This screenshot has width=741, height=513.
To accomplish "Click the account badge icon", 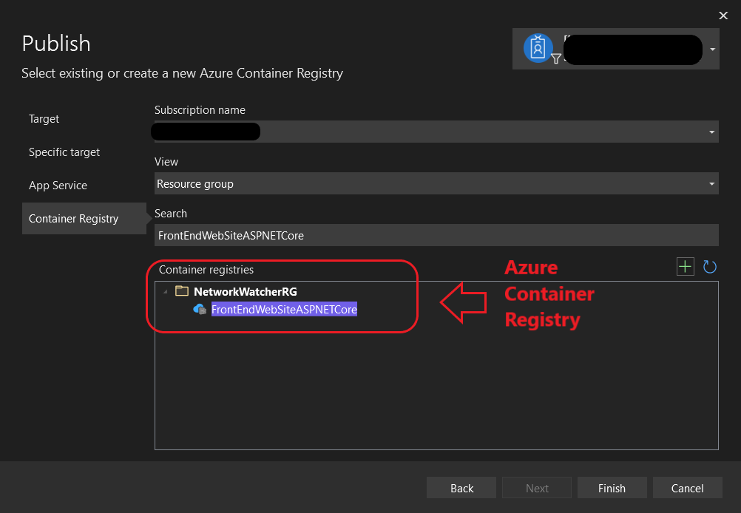I will click(x=538, y=48).
